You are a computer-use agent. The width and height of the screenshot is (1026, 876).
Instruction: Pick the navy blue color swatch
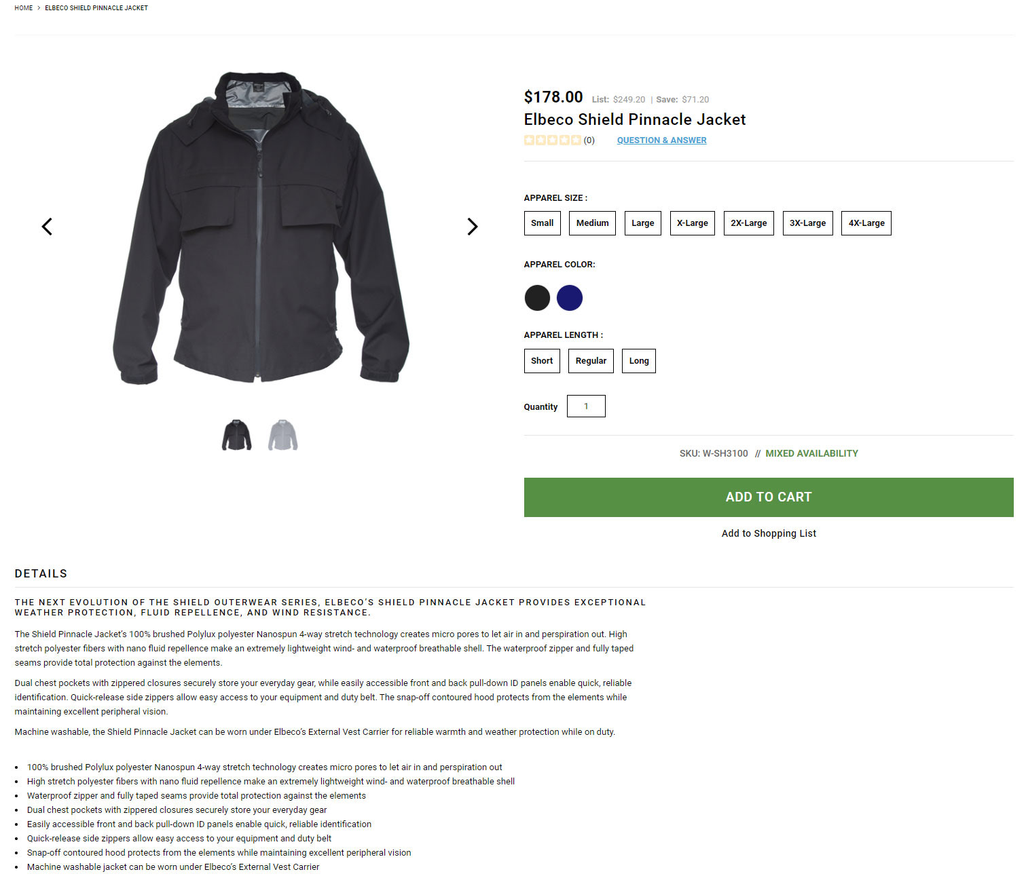point(570,298)
